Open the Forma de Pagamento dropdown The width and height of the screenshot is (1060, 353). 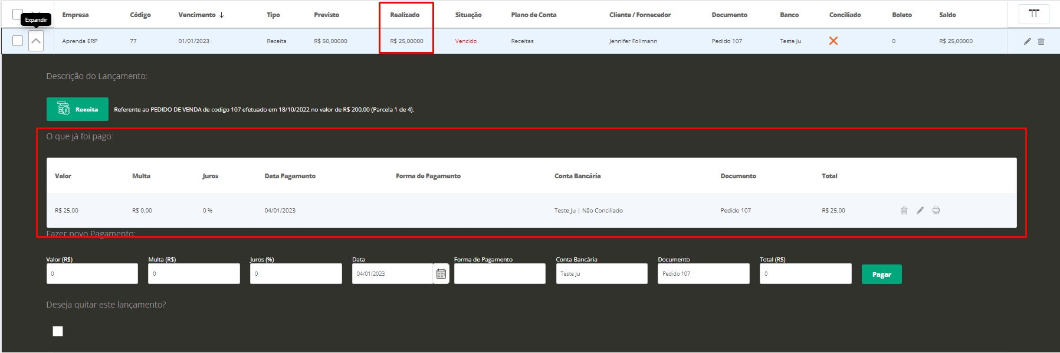click(x=500, y=274)
